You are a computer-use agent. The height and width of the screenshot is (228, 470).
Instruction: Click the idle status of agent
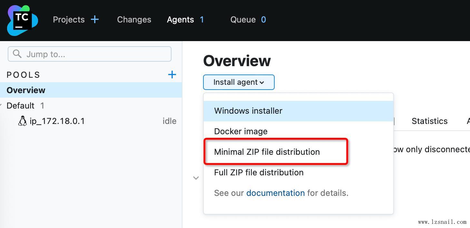(x=170, y=121)
